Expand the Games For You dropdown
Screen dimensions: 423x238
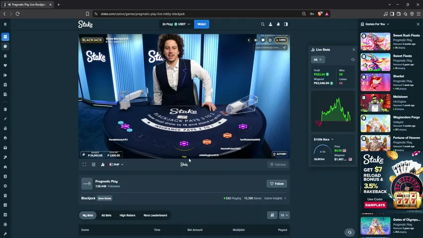tap(375, 24)
